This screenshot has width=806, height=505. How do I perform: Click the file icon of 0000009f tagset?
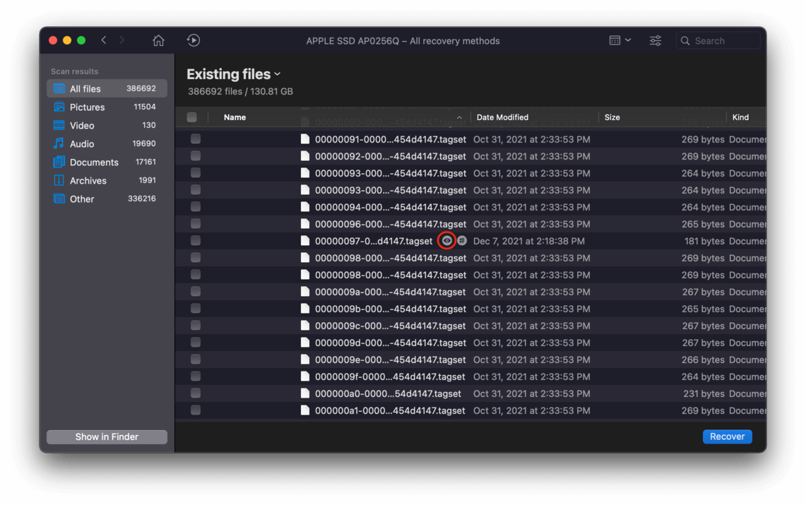click(305, 376)
